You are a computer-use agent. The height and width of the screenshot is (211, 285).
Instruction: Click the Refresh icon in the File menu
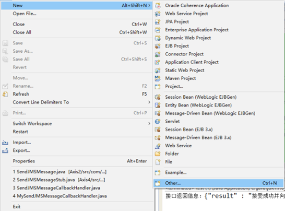pos(5,94)
